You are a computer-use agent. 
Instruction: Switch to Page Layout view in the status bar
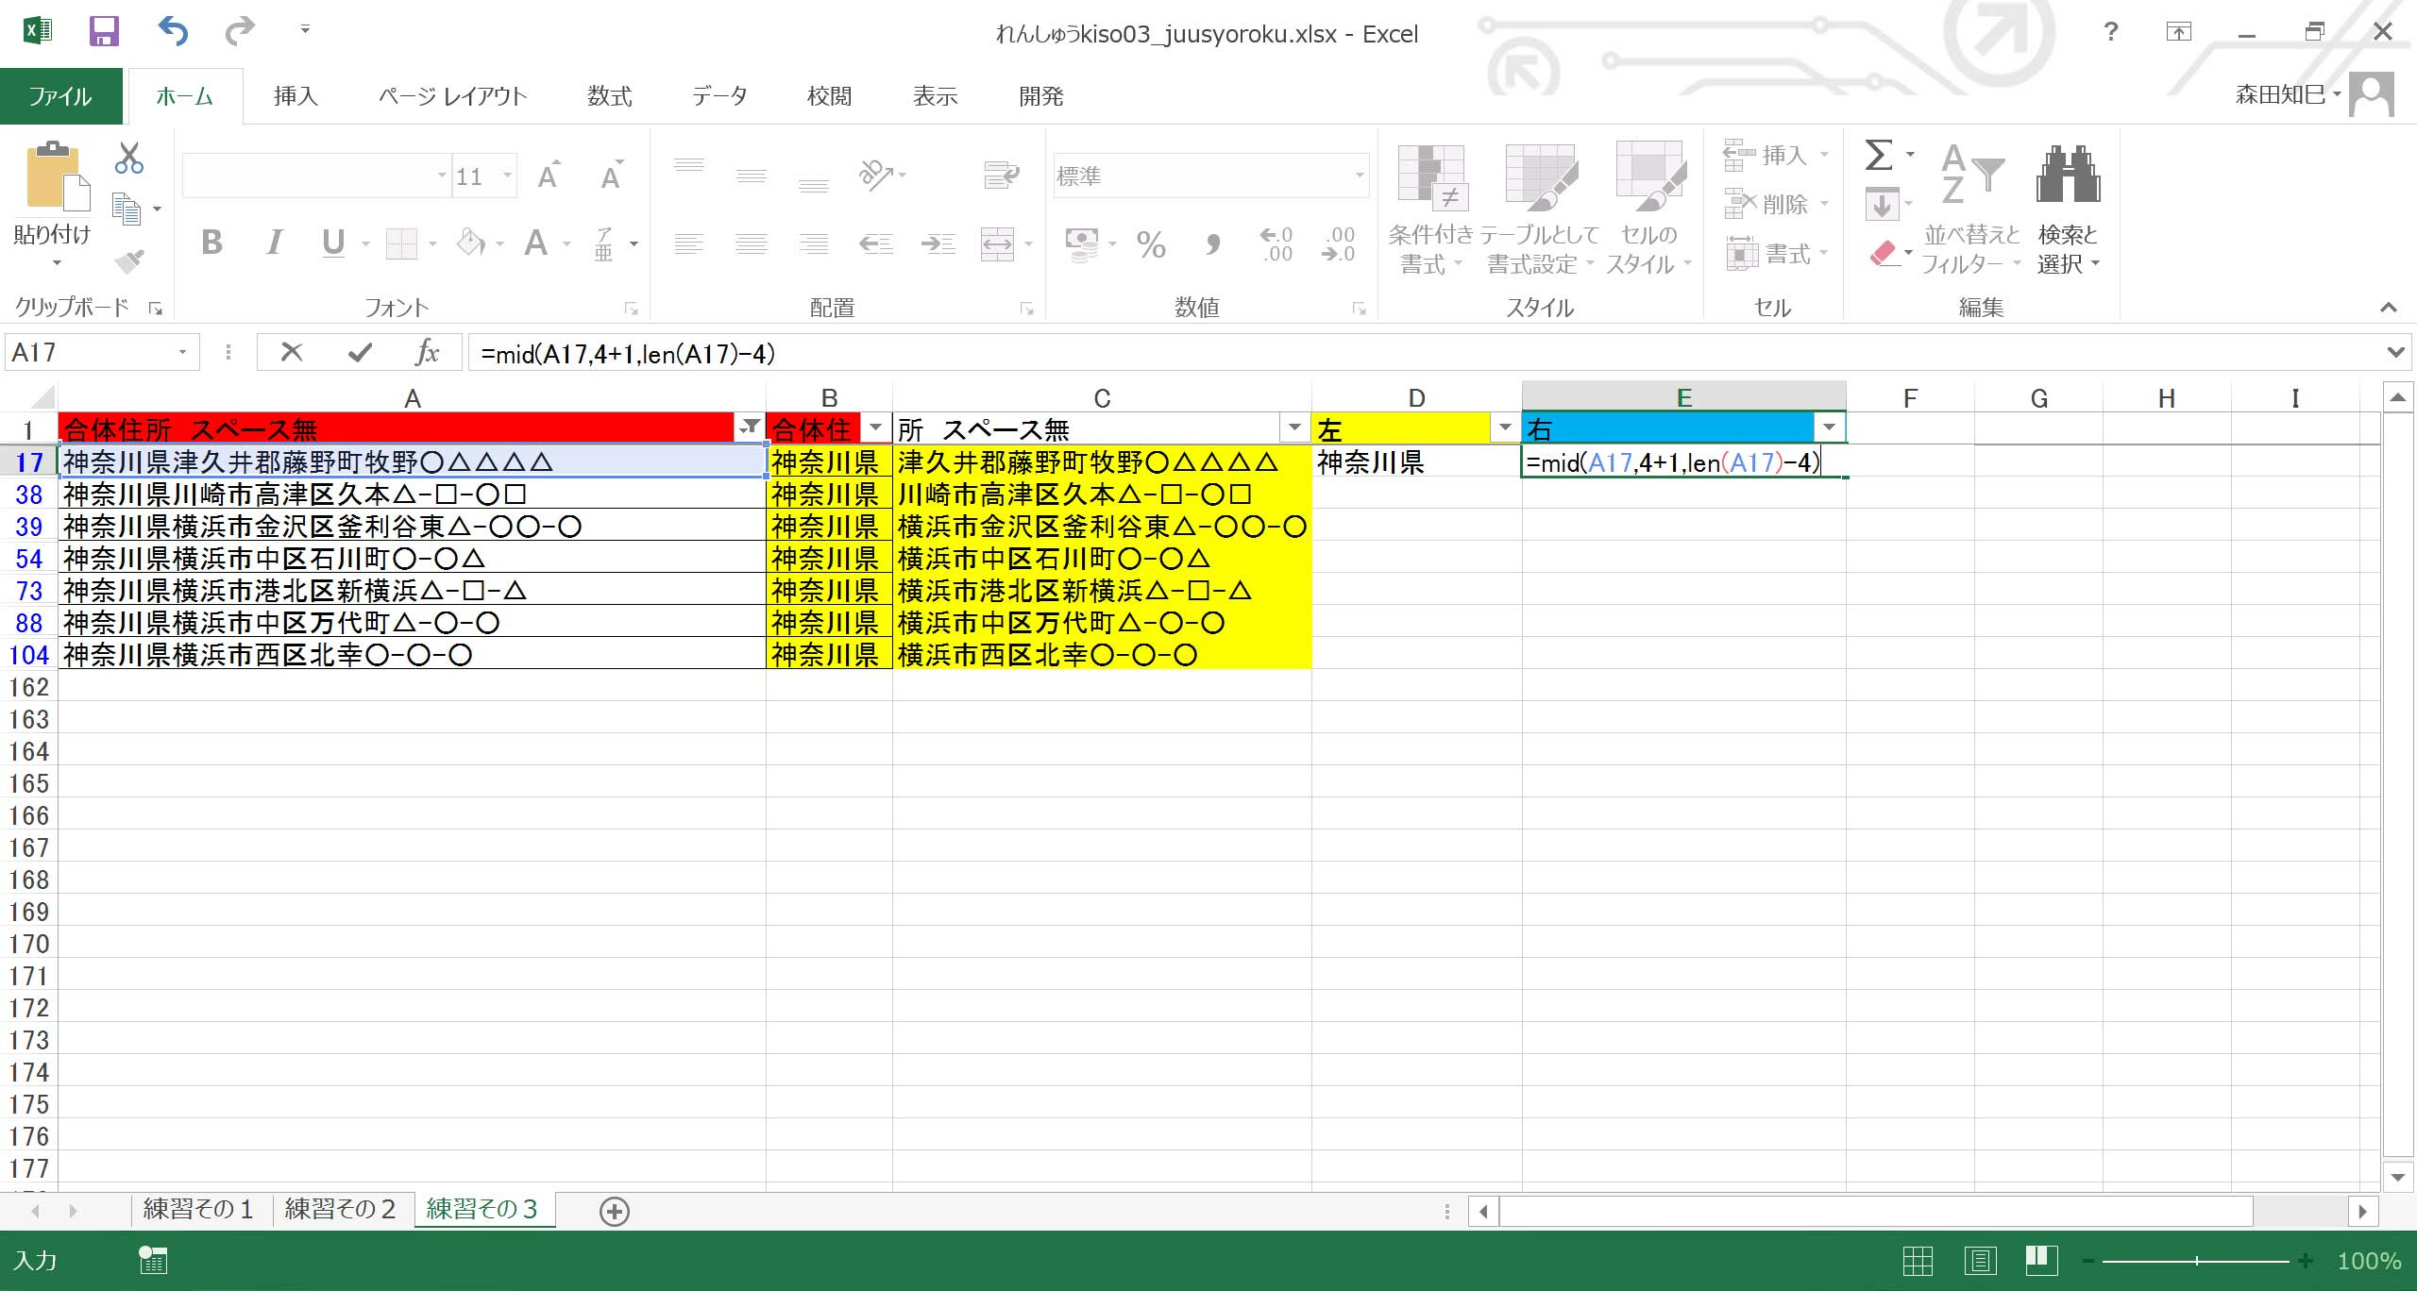point(1980,1261)
